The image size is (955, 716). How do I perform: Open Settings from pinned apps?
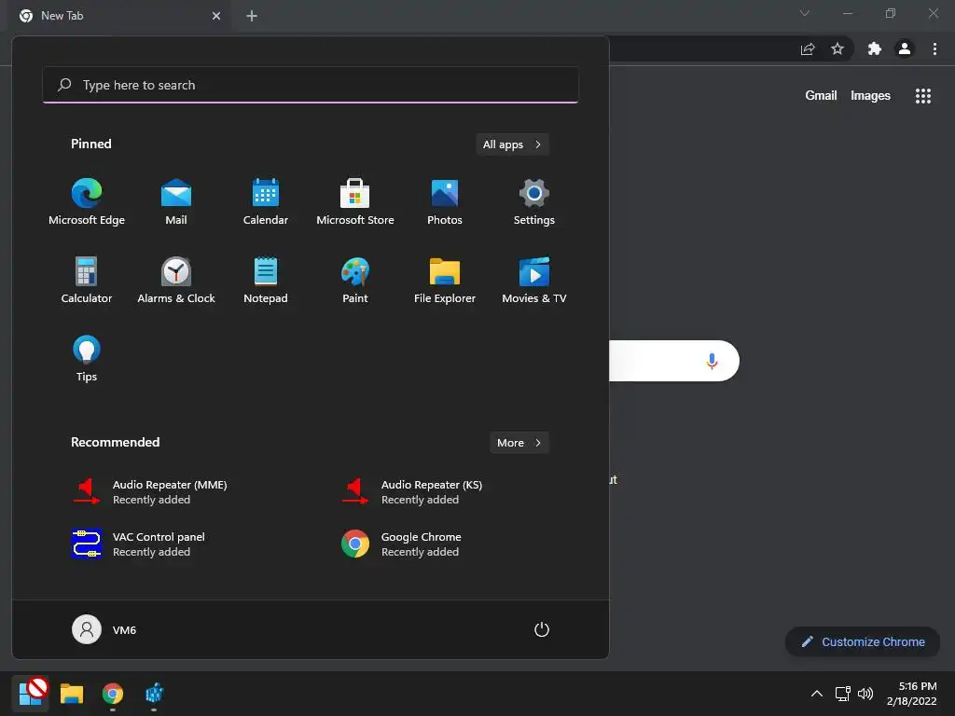point(534,202)
